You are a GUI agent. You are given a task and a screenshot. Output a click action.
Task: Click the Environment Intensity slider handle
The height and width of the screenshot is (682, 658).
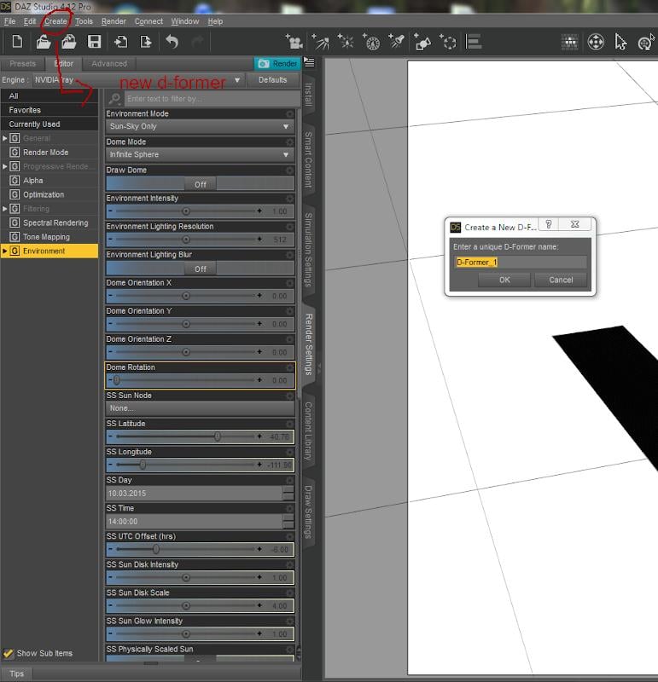[186, 211]
